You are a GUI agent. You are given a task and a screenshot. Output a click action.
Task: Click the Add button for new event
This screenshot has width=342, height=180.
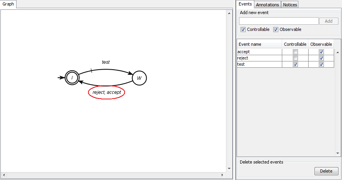(x=329, y=21)
